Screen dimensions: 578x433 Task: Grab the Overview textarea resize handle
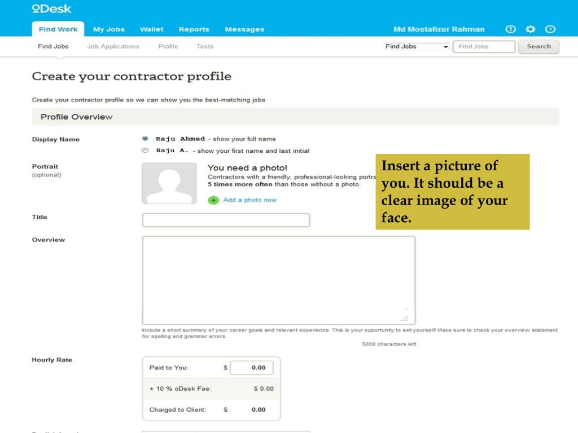click(x=405, y=318)
